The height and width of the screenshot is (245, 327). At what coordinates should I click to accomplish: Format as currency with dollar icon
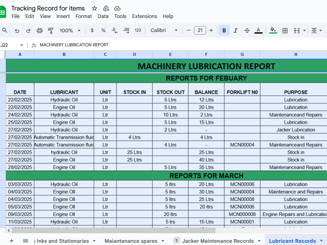pyautogui.click(x=92, y=30)
